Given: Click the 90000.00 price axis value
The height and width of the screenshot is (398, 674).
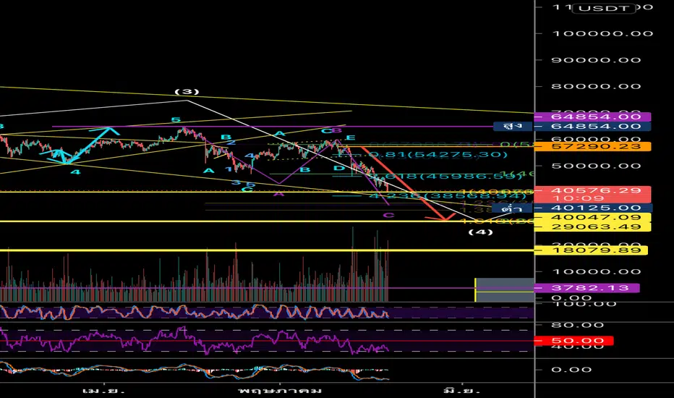Looking at the screenshot, I should pyautogui.click(x=597, y=60).
